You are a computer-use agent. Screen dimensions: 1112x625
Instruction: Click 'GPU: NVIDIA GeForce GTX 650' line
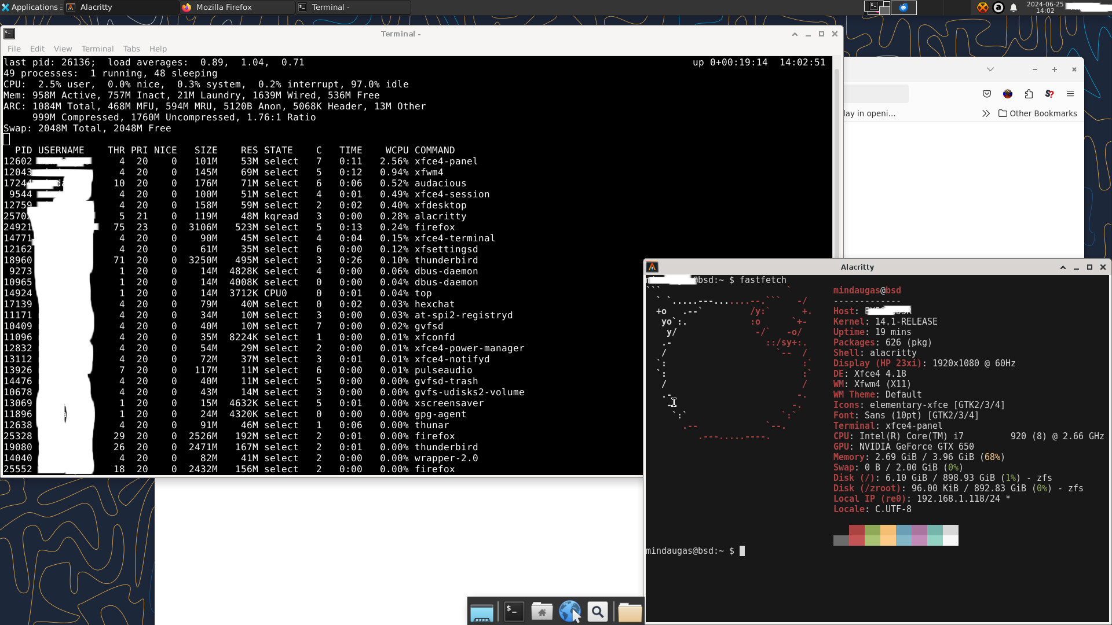(904, 447)
